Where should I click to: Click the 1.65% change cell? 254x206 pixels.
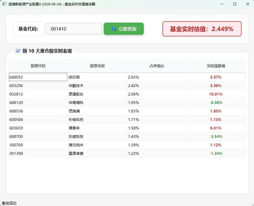point(216,111)
